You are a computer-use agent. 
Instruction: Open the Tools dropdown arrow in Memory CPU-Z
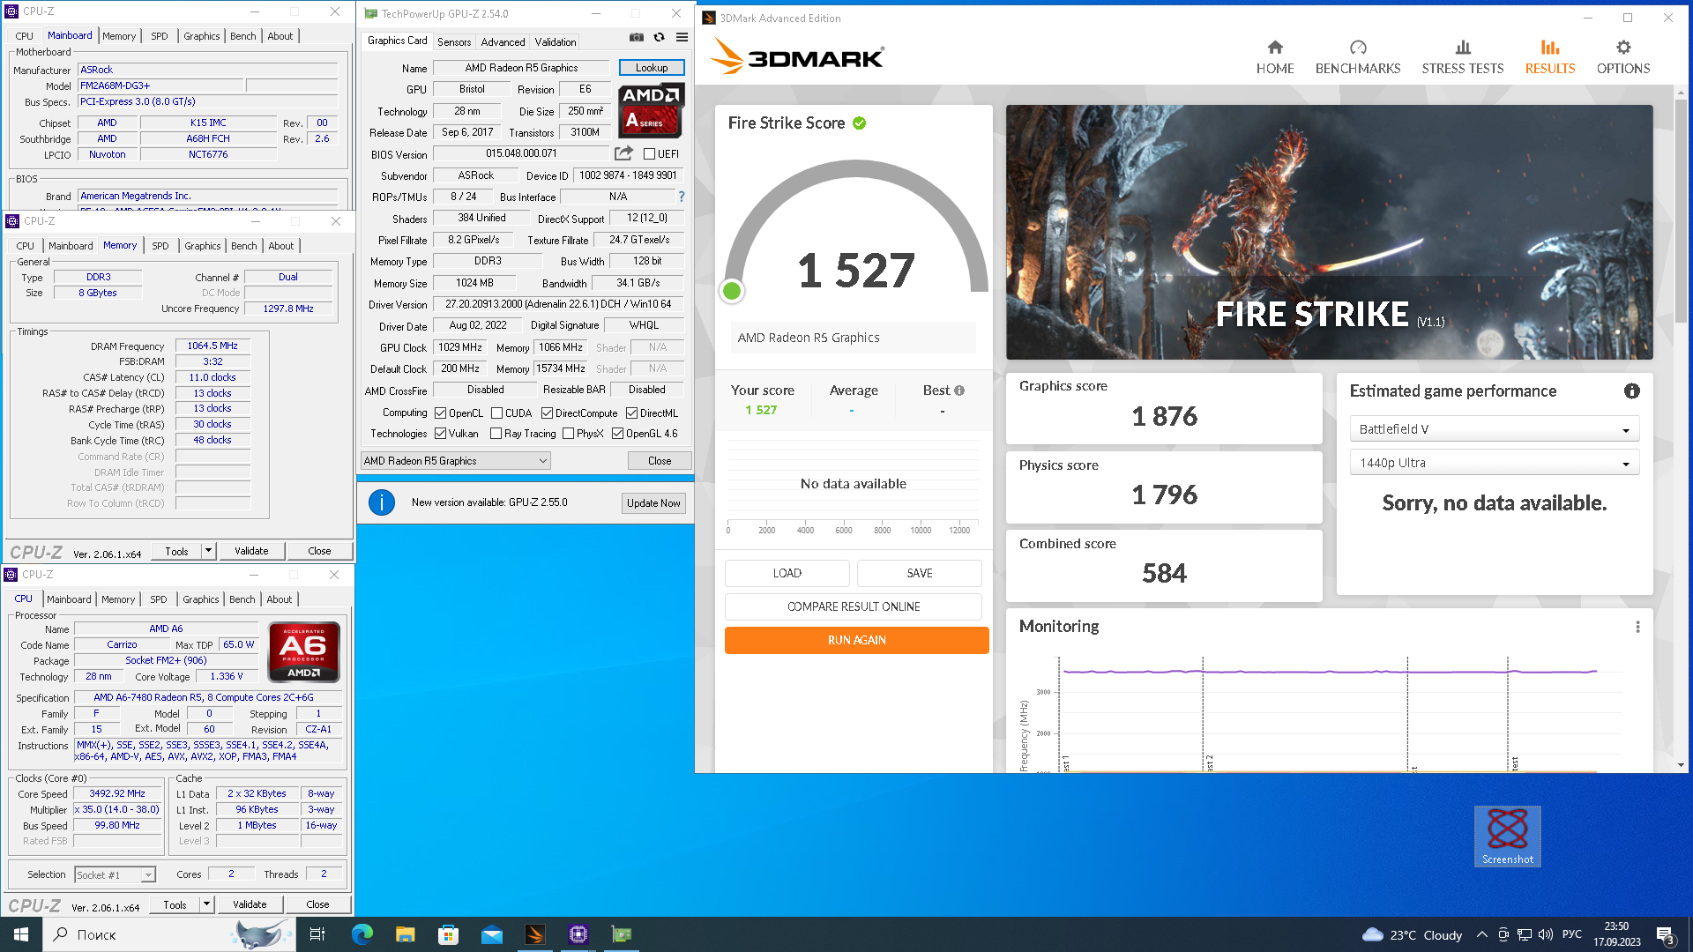pos(208,551)
